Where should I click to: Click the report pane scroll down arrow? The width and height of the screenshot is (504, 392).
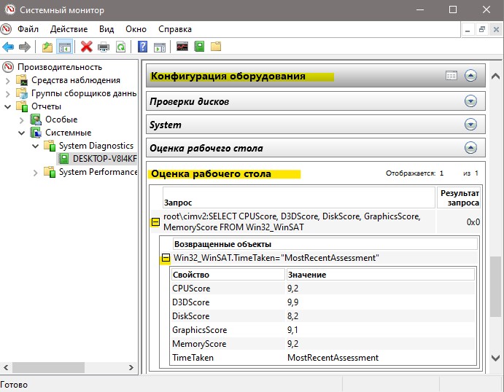click(495, 357)
